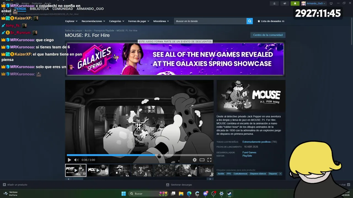Select the fourth media thumbnail
Screen dimensions: 353x198
point(142,170)
